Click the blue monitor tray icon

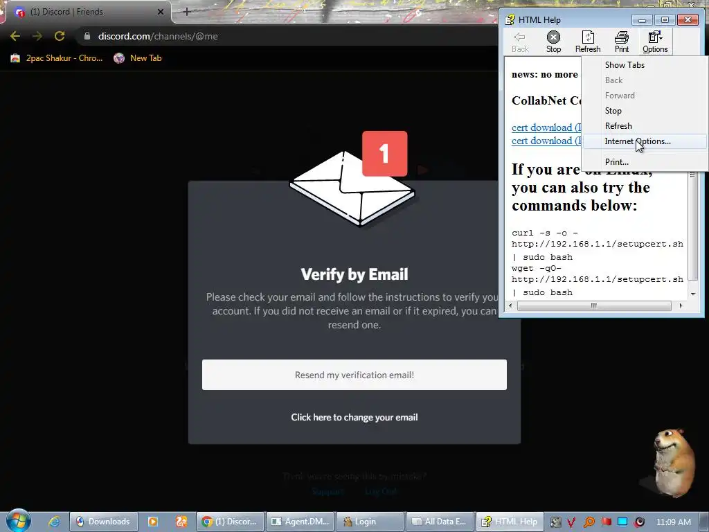coord(622,522)
